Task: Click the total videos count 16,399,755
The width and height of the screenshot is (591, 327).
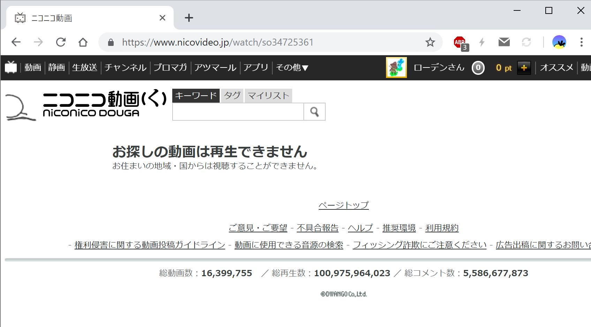Action: pyautogui.click(x=227, y=273)
